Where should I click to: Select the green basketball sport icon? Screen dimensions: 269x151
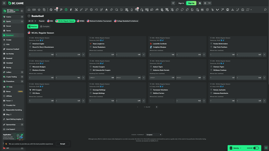coord(66,10)
